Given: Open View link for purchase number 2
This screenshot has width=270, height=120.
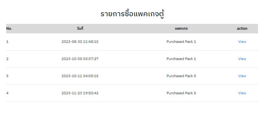Looking at the screenshot, I should pyautogui.click(x=242, y=59).
